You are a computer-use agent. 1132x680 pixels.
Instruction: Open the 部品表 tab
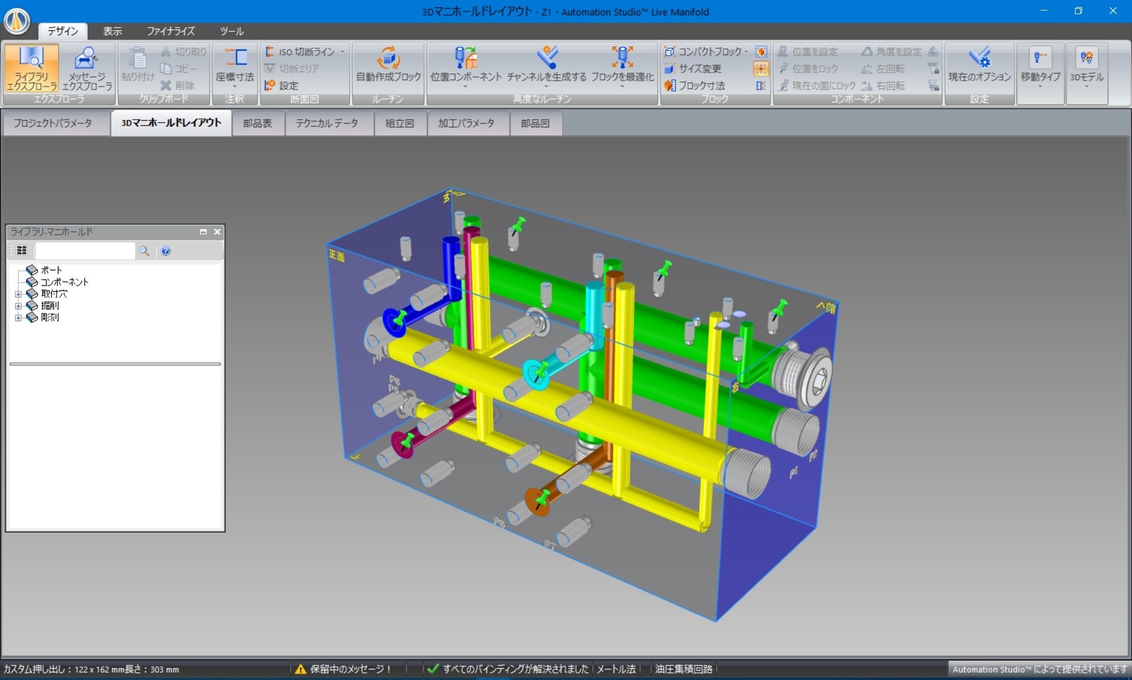(x=258, y=123)
